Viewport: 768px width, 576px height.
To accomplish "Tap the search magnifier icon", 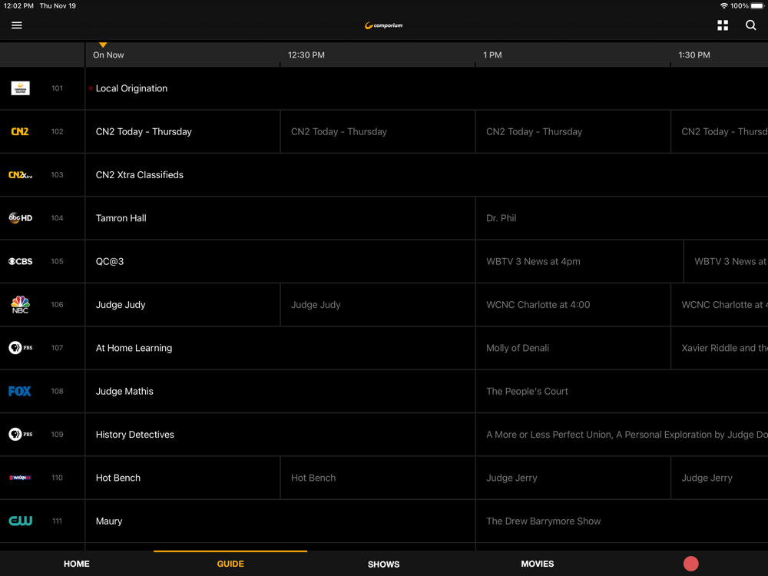I will [750, 25].
